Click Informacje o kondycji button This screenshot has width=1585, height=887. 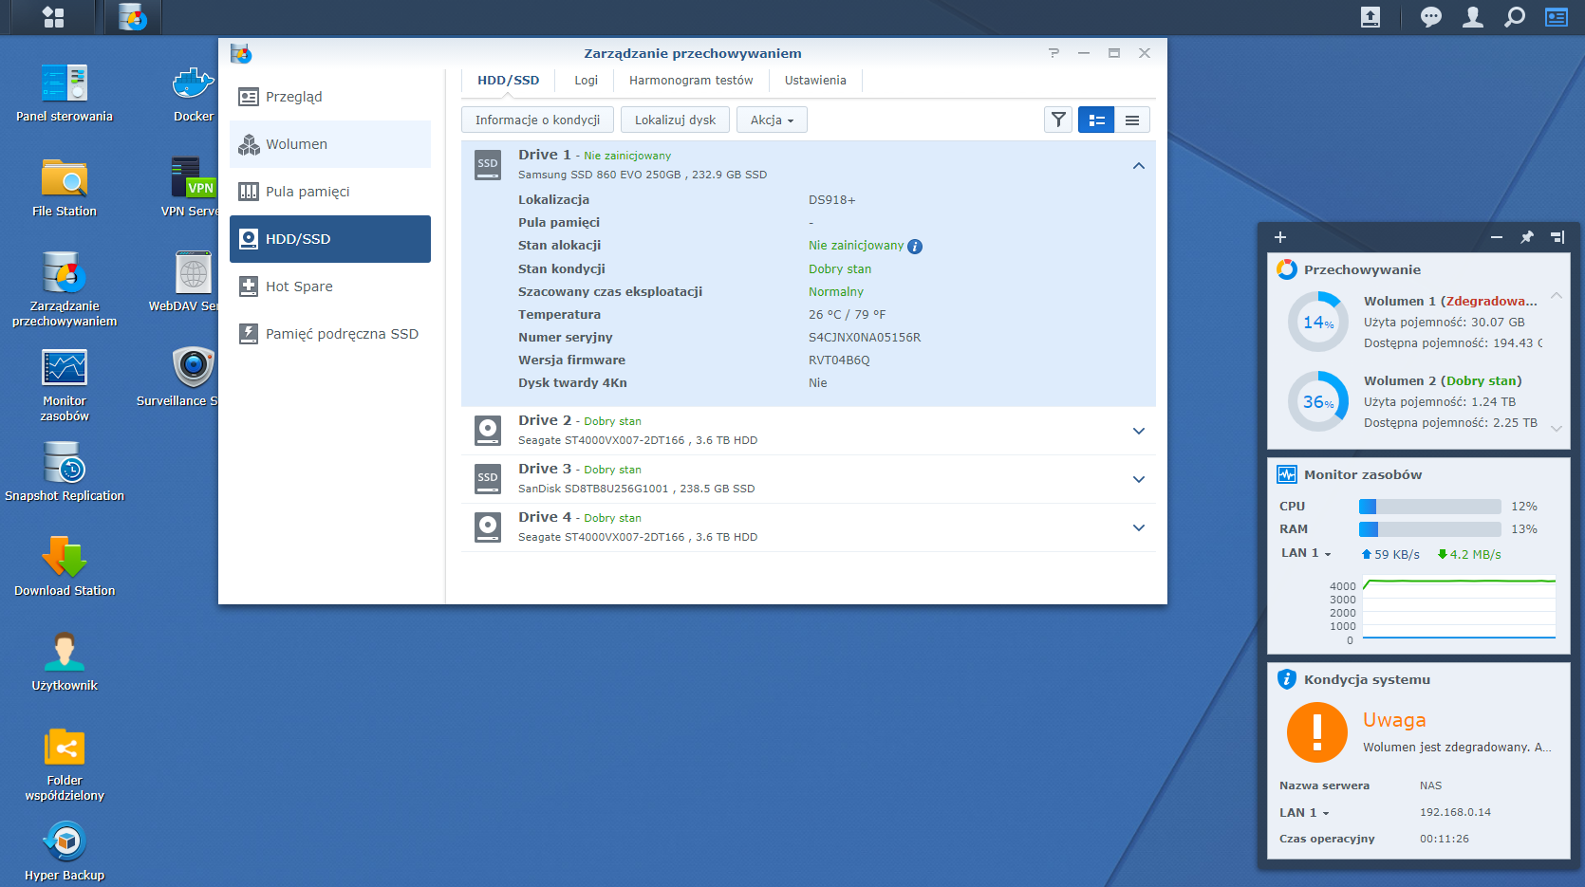[537, 120]
